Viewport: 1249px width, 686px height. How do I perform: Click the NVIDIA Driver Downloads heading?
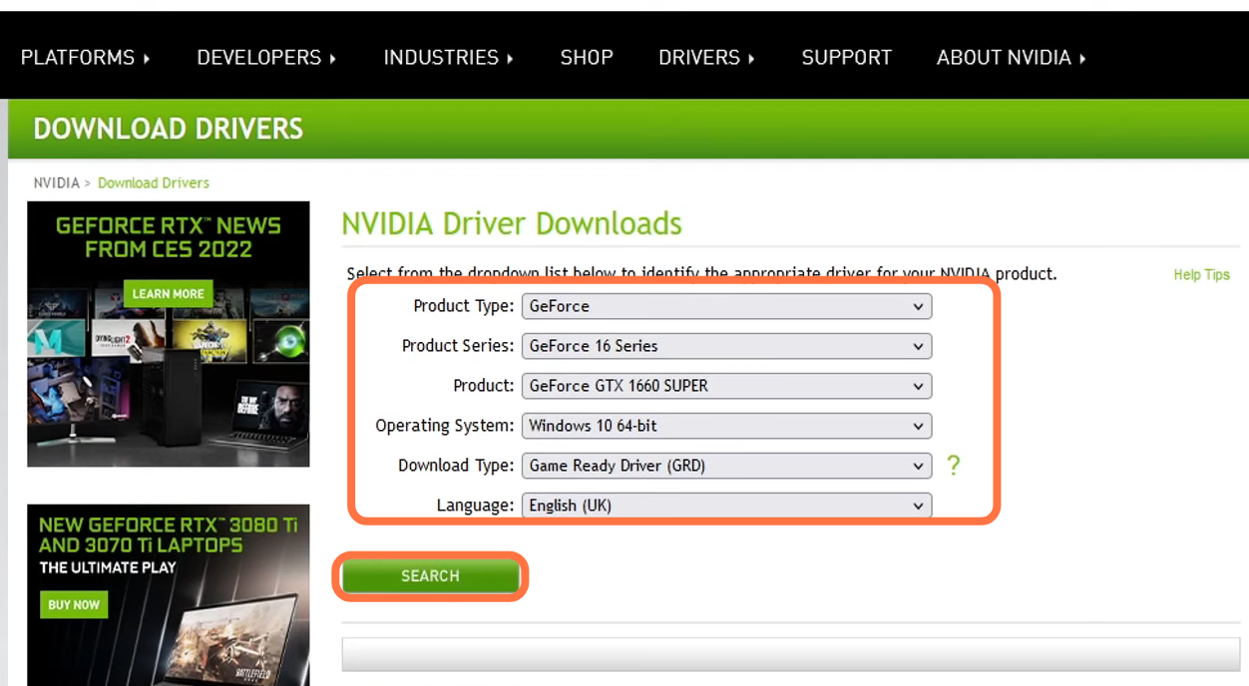coord(512,223)
